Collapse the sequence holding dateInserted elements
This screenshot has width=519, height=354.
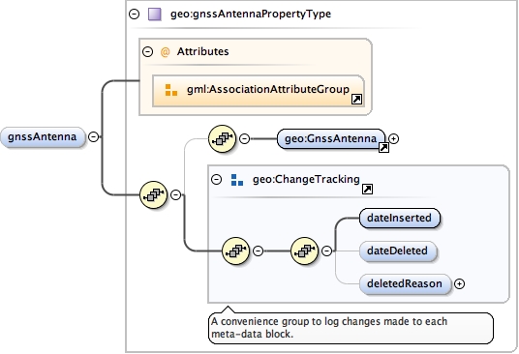(x=326, y=251)
